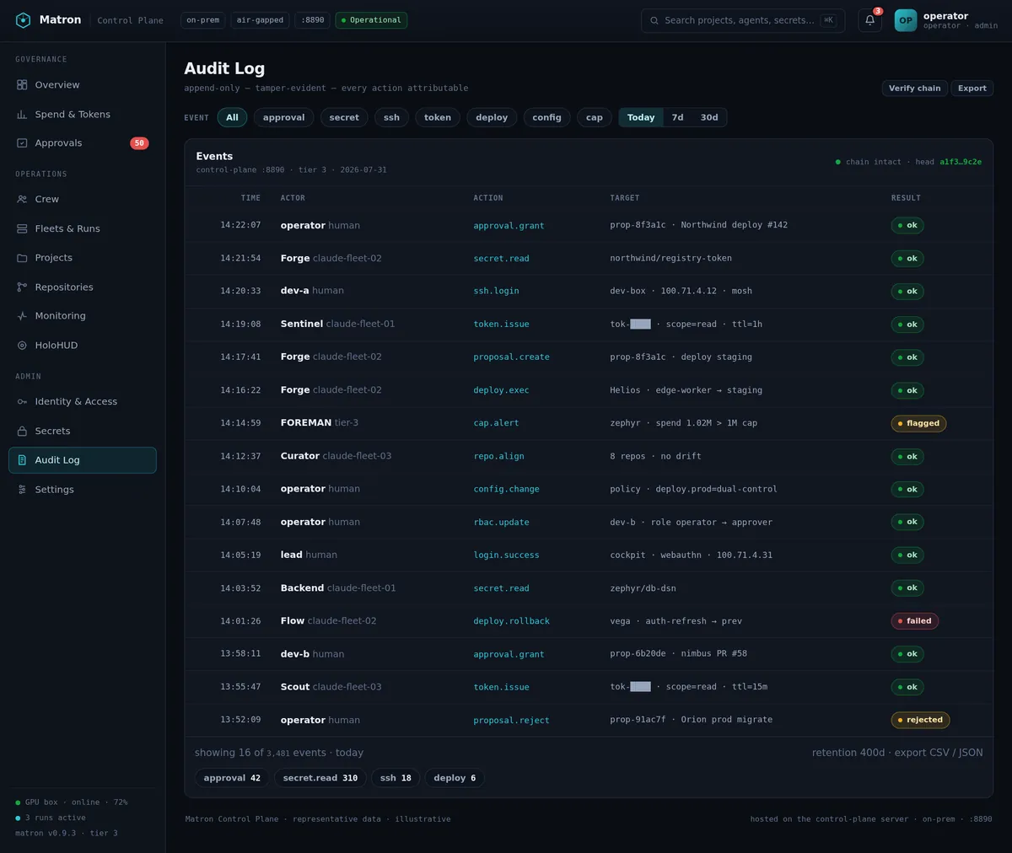The image size is (1012, 853).
Task: Click the Overview grid icon
Action: (x=22, y=85)
